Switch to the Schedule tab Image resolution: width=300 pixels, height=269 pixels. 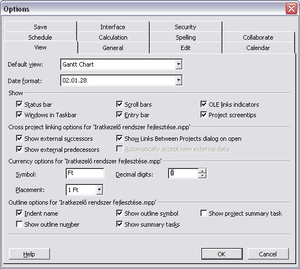click(40, 37)
